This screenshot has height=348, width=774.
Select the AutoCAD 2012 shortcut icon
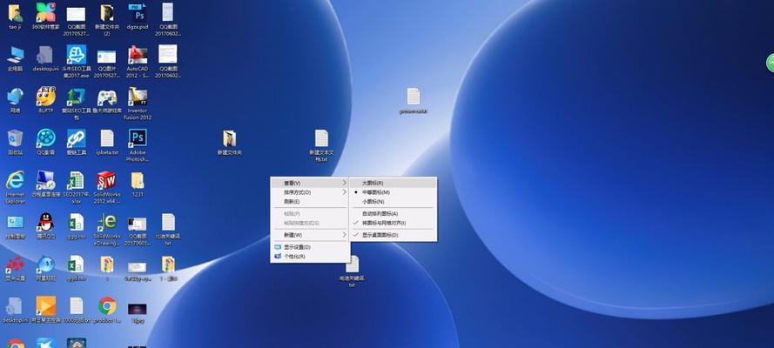tap(138, 55)
